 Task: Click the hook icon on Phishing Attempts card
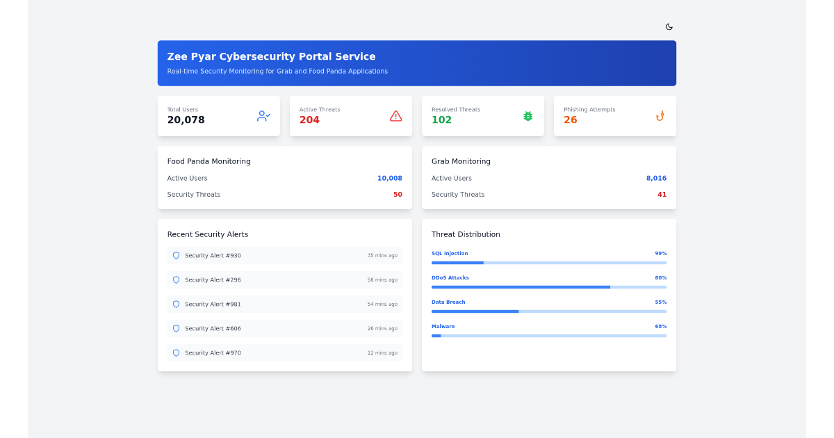pyautogui.click(x=659, y=116)
